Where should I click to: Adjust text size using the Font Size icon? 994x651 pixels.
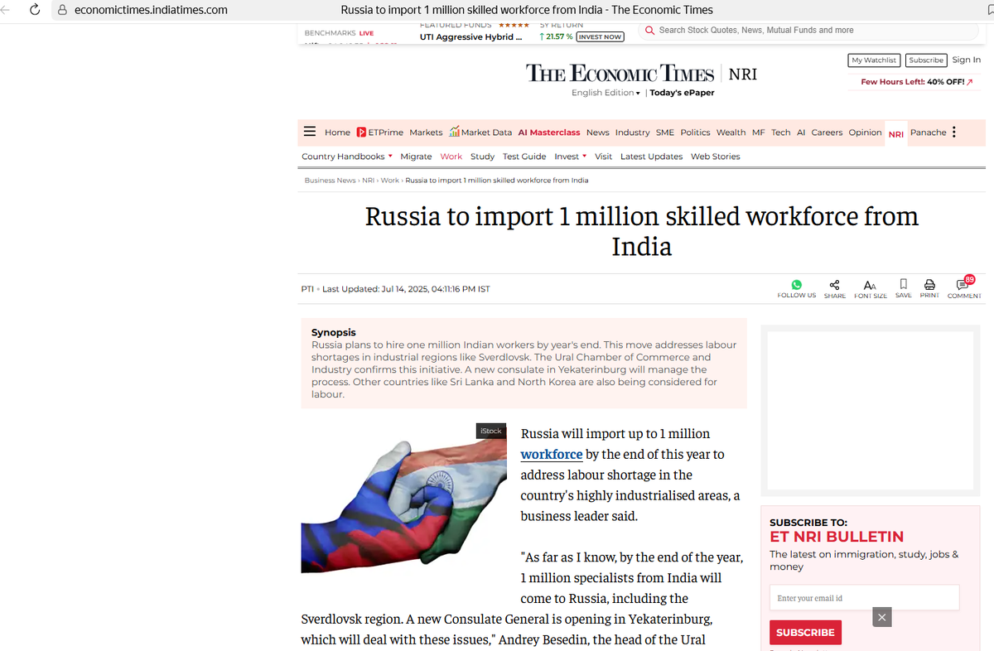point(871,284)
